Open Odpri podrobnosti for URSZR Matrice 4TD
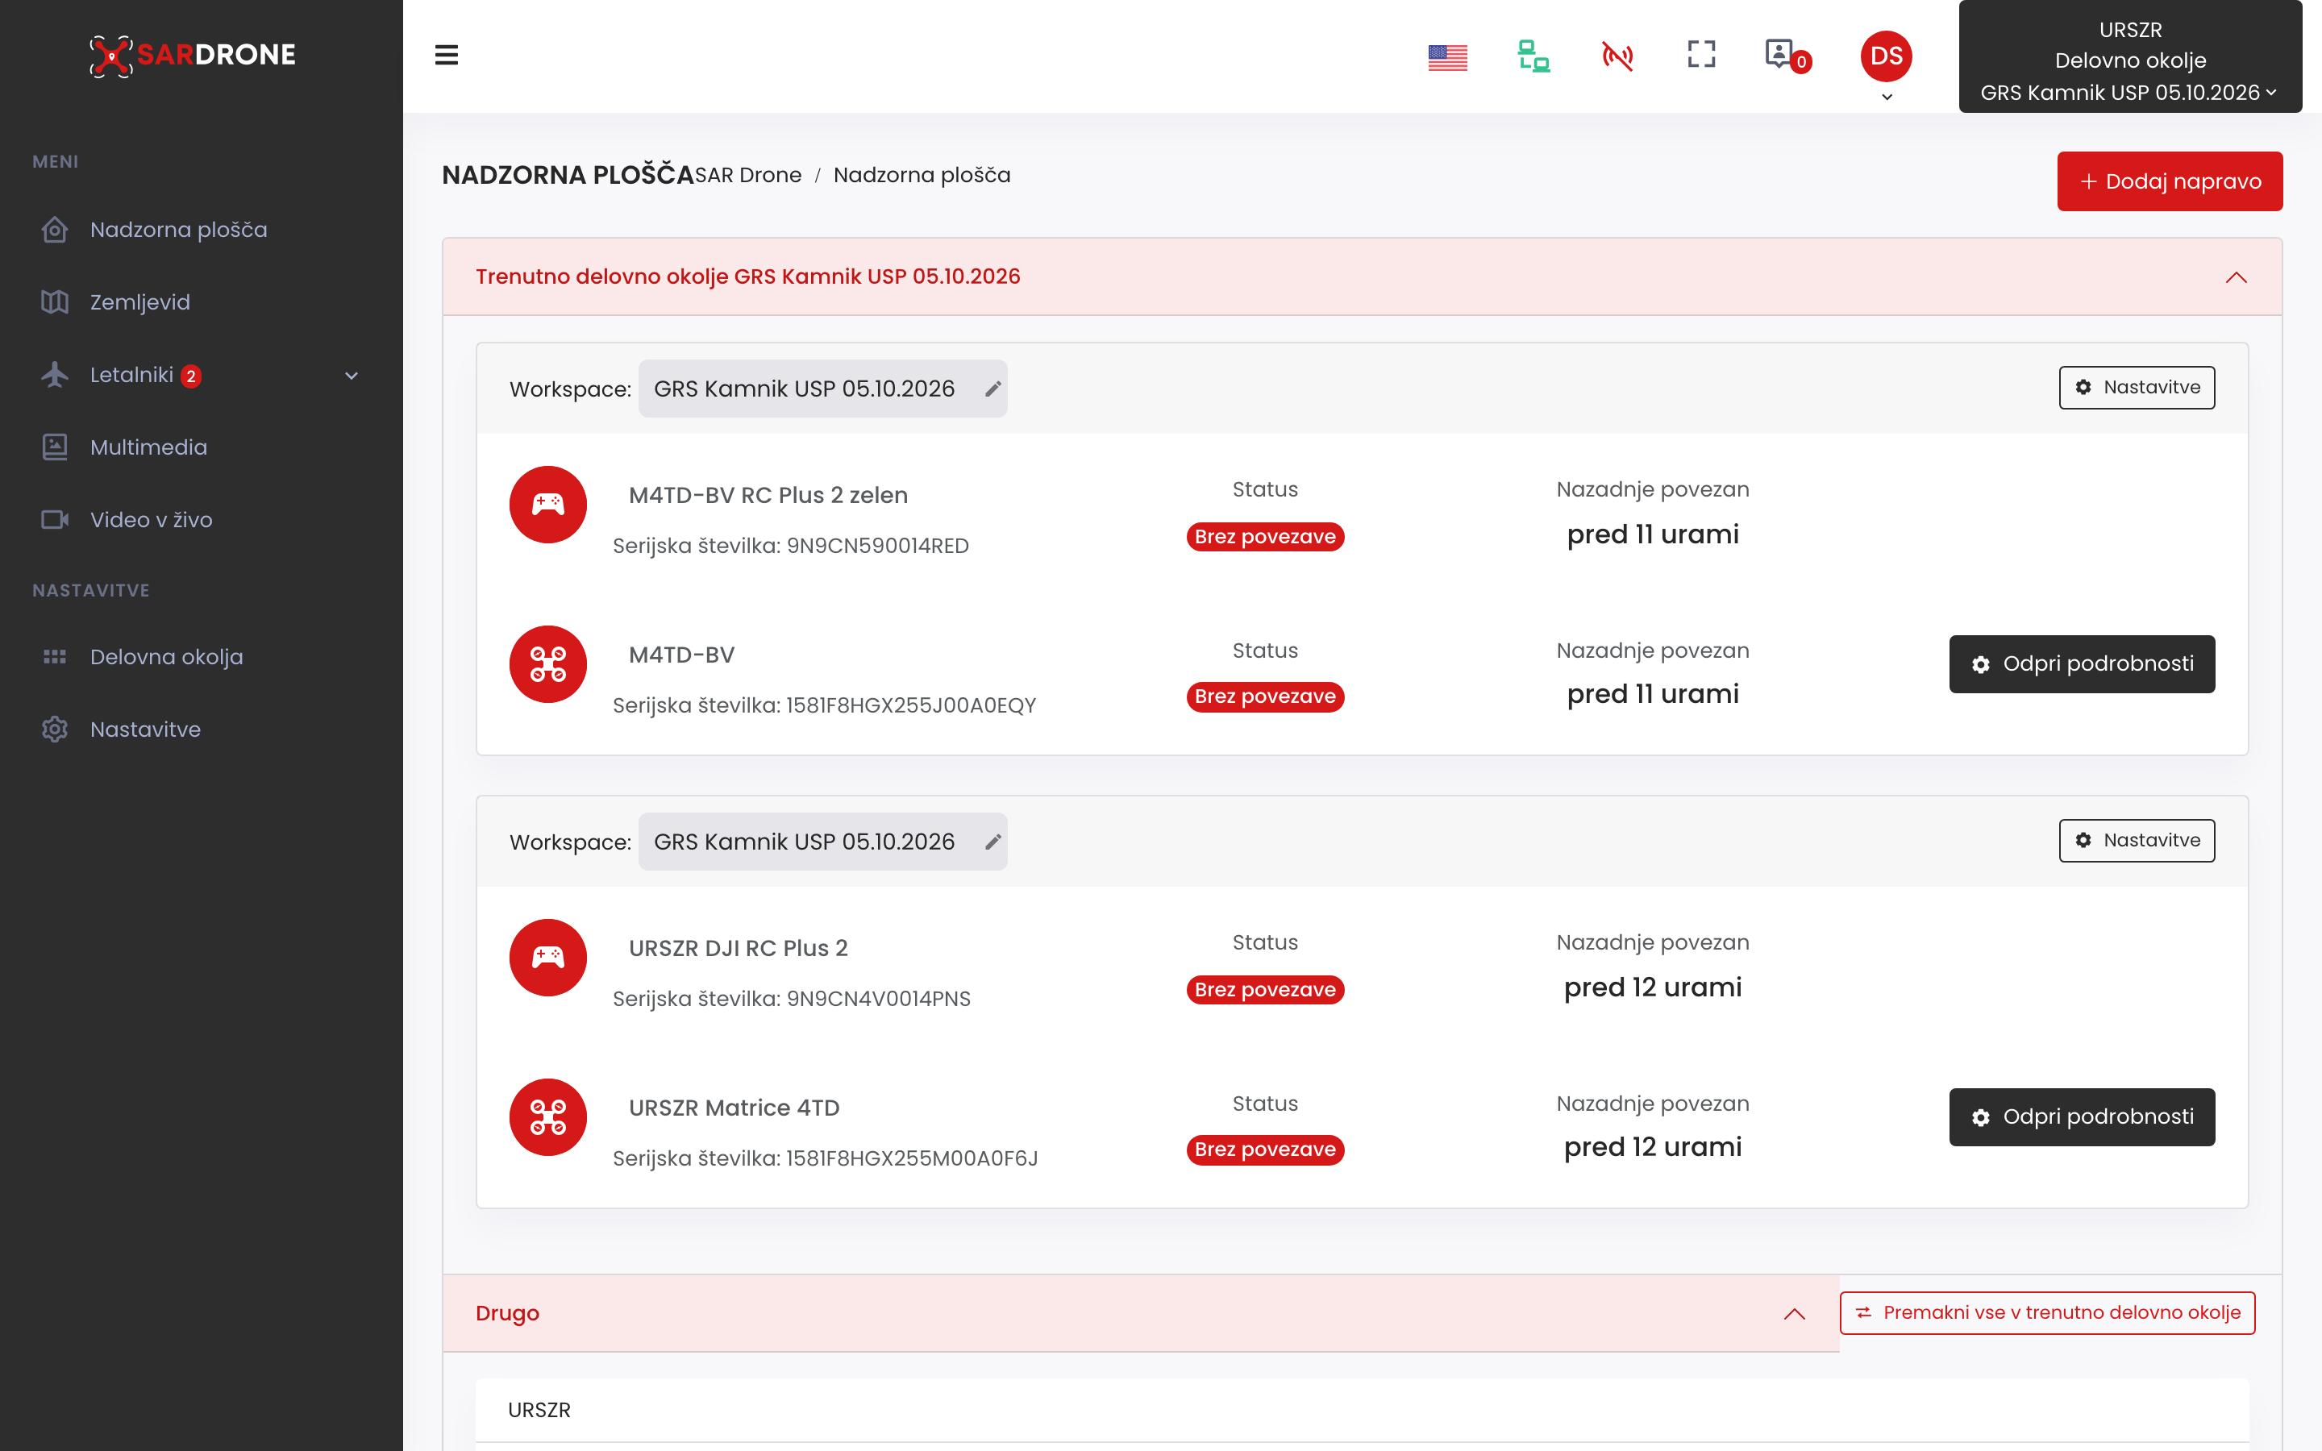The height and width of the screenshot is (1451, 2322). coord(2081,1117)
